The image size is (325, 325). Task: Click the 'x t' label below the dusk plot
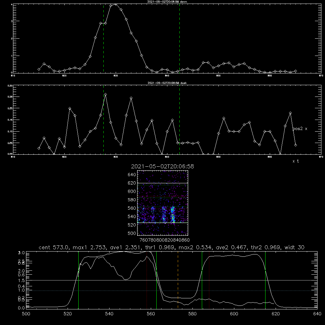tap(295, 161)
